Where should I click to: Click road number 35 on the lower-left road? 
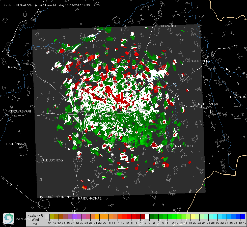3,178
